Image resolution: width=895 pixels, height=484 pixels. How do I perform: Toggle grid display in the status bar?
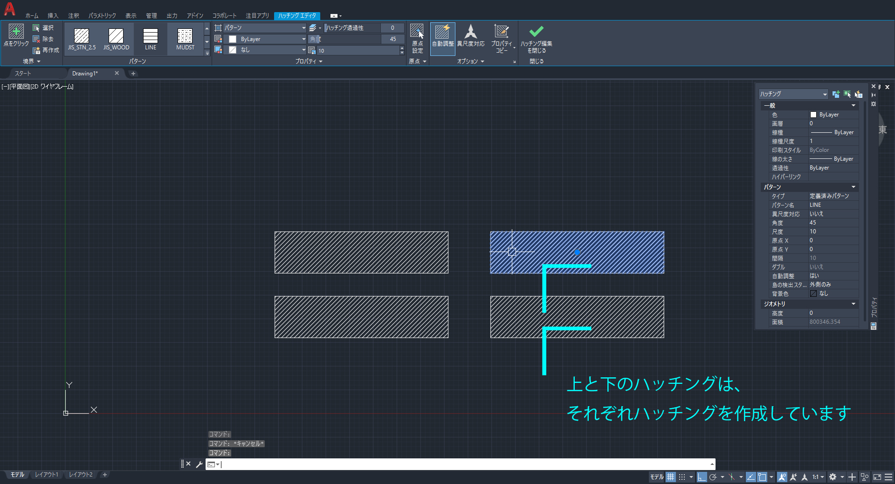(670, 477)
